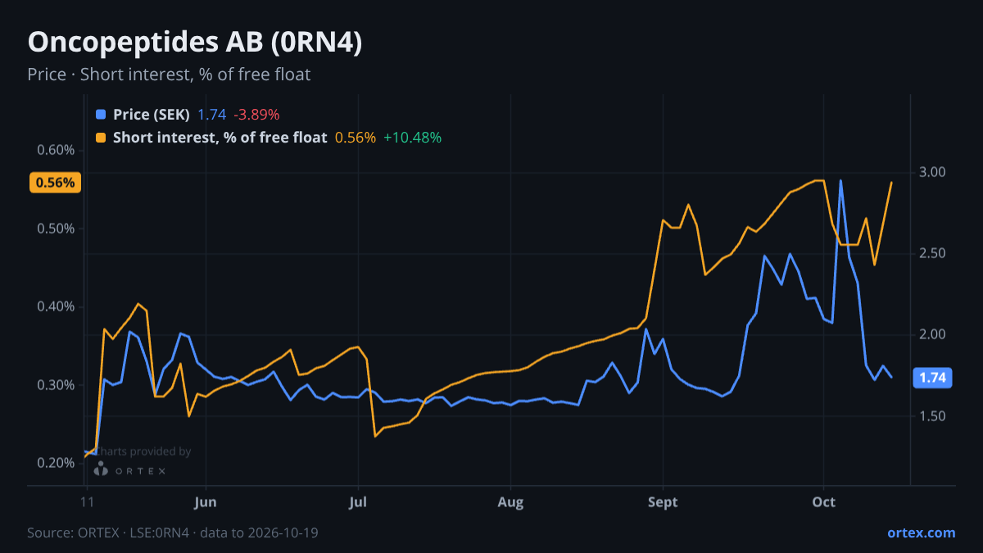Click the 0.50% left axis label
Screen dimensions: 983x553
pyautogui.click(x=57, y=229)
